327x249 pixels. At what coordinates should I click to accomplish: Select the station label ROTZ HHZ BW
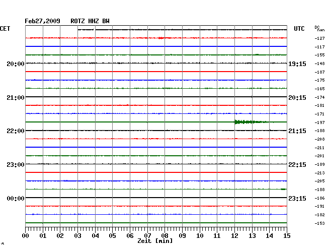90,21
